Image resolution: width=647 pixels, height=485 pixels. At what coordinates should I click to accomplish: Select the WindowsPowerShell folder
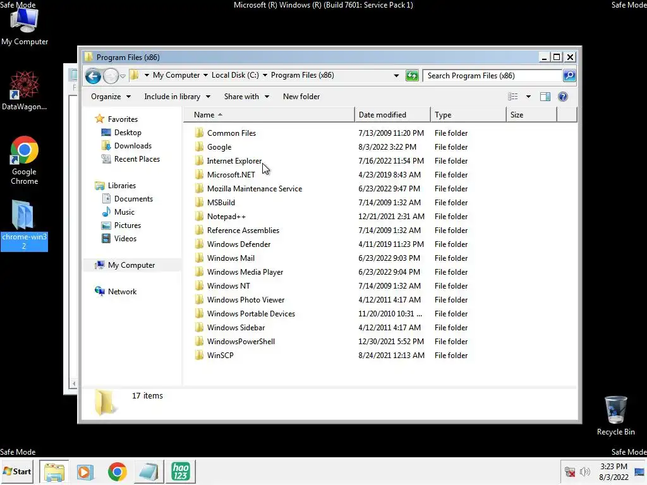[241, 342]
